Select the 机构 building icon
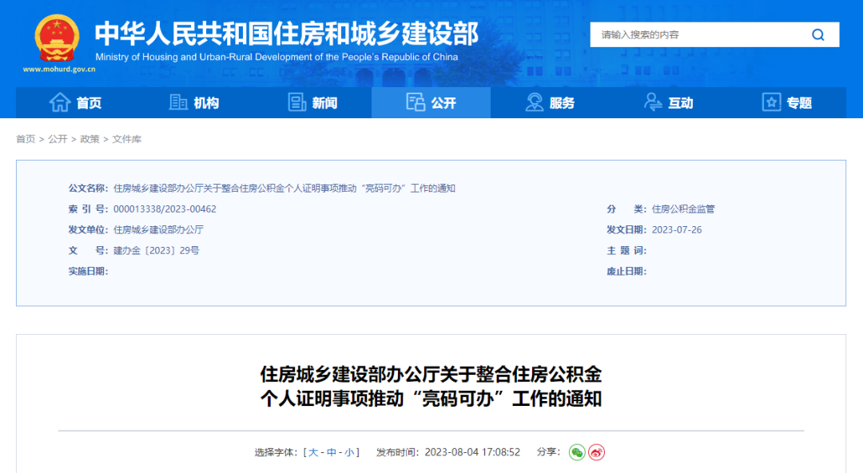This screenshot has height=473, width=863. coord(178,102)
